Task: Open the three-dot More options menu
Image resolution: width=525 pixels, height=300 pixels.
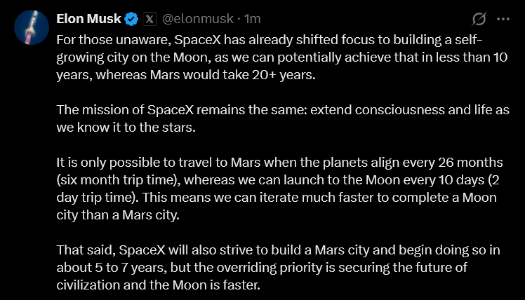Action: pyautogui.click(x=503, y=19)
